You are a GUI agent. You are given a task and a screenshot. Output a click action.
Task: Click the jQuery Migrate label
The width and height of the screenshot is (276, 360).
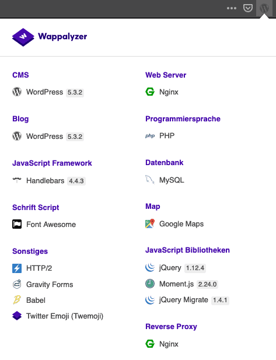click(x=184, y=300)
